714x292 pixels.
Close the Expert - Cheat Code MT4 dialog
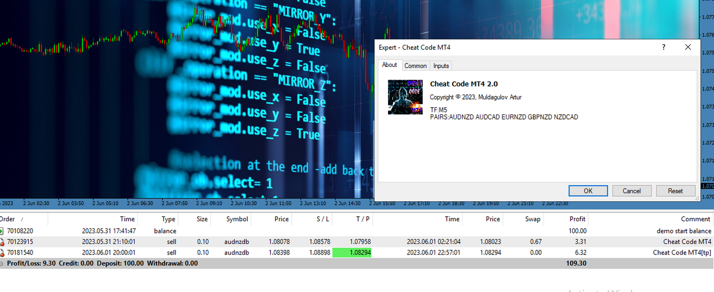[688, 48]
